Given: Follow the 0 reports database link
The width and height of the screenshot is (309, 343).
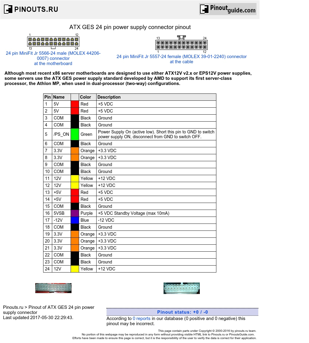Looking at the screenshot, I should (141, 318).
